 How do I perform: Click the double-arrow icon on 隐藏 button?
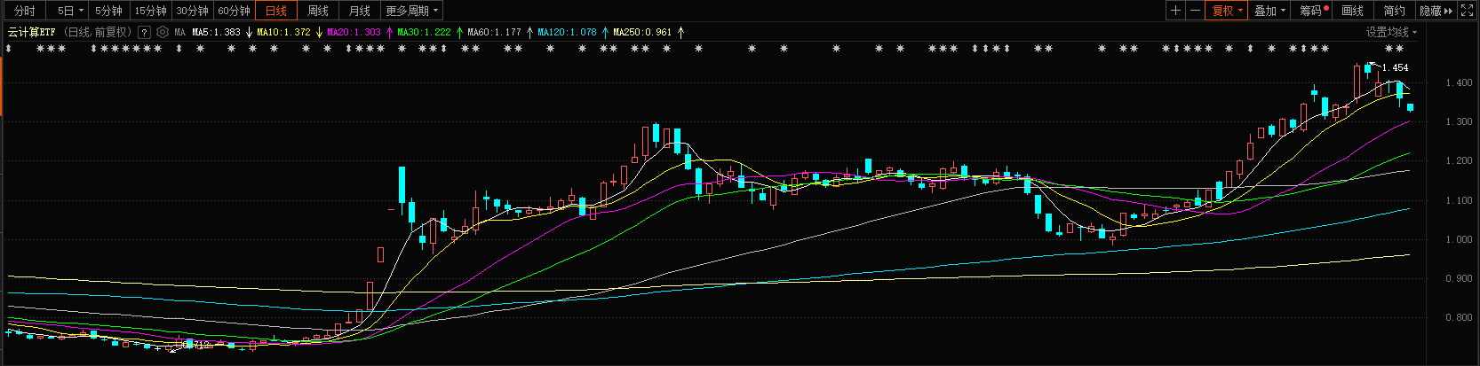tap(1449, 11)
